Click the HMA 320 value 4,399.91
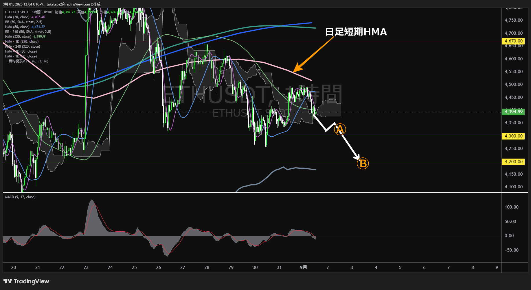Viewport: 531px width, 290px height. coord(40,37)
